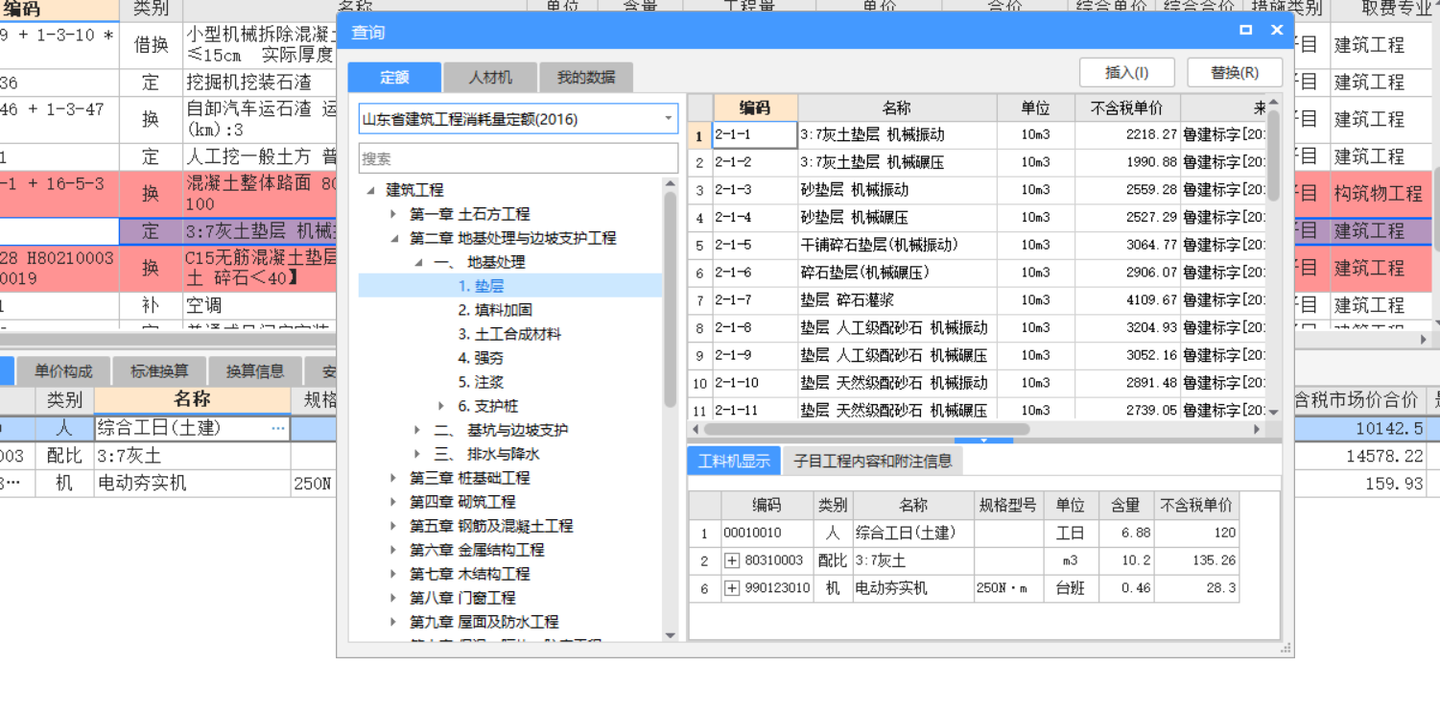Select quota row 2-1-3 砂垫层 机械振动
This screenshot has height=714, width=1440.
pos(977,190)
